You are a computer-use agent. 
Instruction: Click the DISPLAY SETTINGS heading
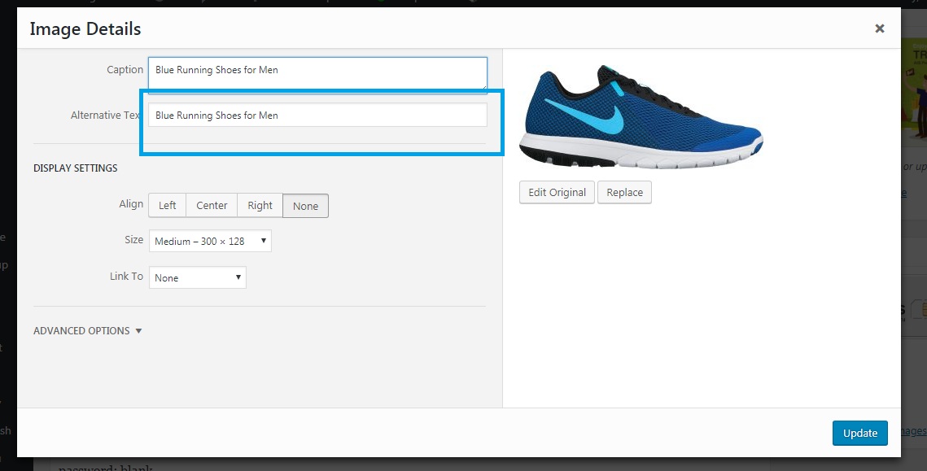pyautogui.click(x=75, y=168)
